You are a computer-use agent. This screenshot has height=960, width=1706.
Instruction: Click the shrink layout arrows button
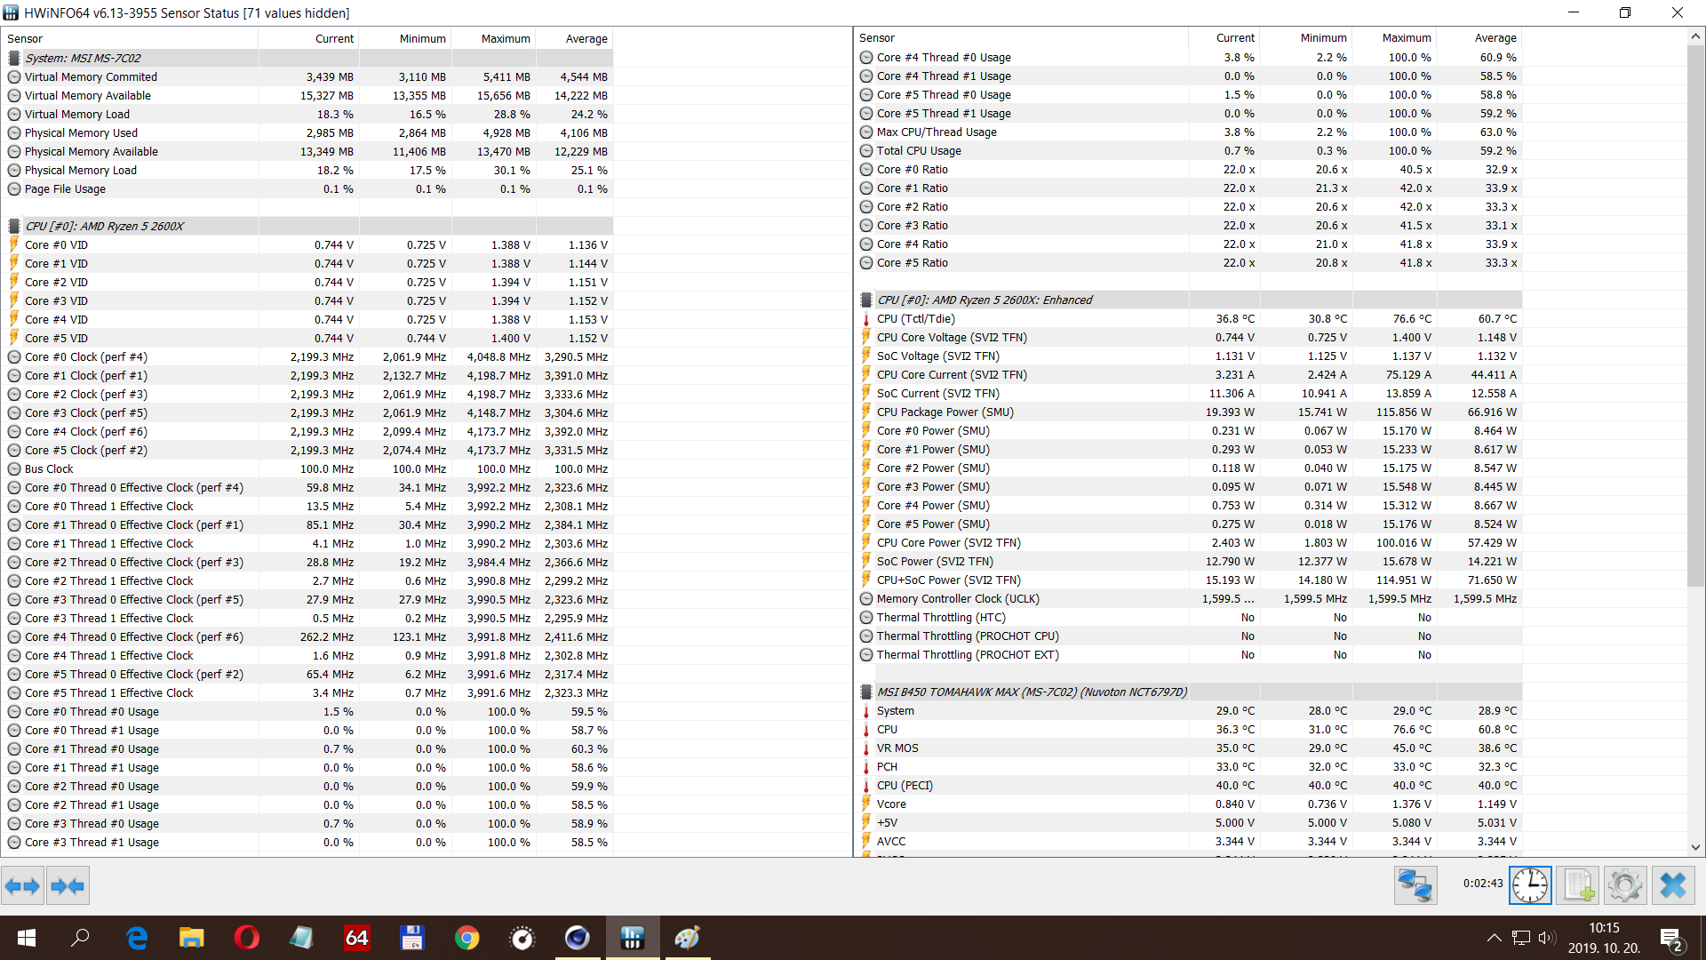coord(68,885)
